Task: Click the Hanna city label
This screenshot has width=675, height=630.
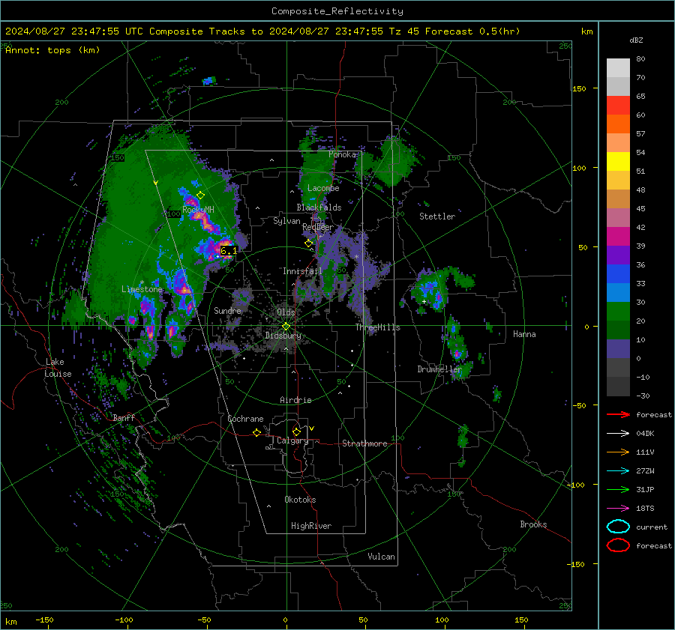Action: click(524, 334)
